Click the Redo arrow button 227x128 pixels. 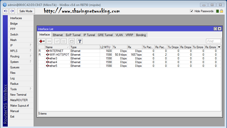tap(12, 11)
